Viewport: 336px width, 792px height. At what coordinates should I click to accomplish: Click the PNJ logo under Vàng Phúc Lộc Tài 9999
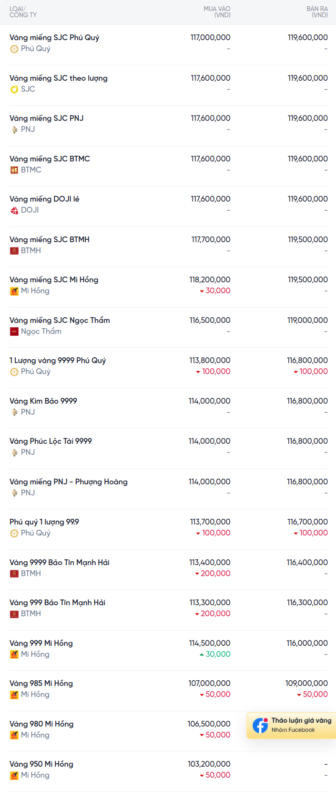[14, 452]
